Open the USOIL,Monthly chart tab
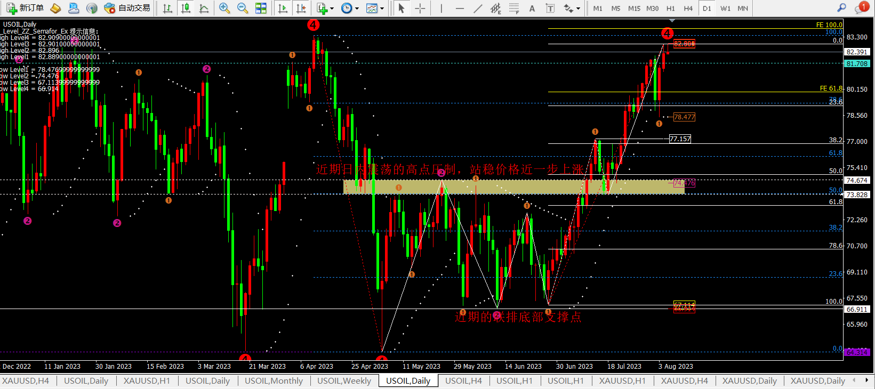Screen dimensions: 875x389 pyautogui.click(x=274, y=380)
